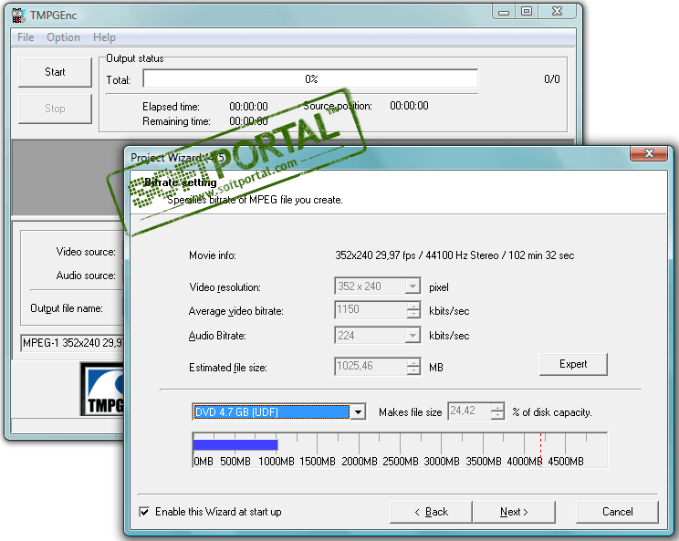Click the Video source label
Viewport: 679px width, 541px height.
86,252
